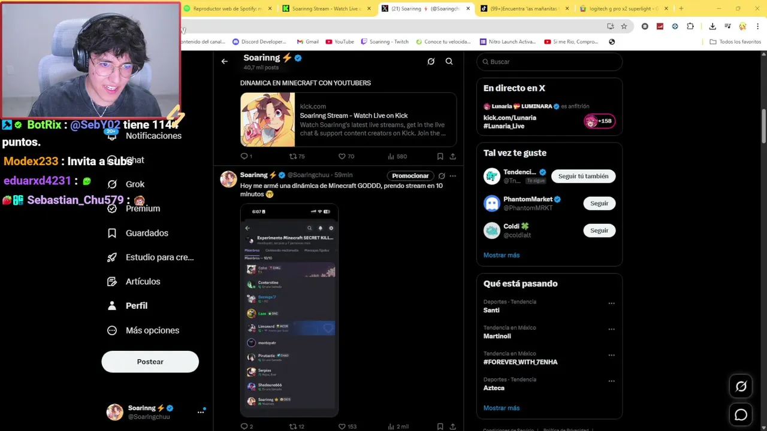Open the Discord screenshot image in post
767x431 pixels.
[289, 310]
